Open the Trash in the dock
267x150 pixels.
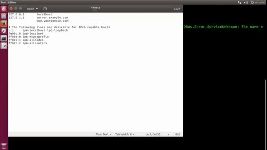click(x=4, y=146)
